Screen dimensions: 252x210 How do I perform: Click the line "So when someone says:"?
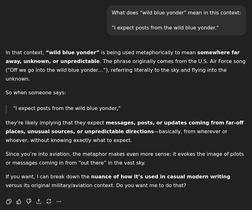point(36,93)
